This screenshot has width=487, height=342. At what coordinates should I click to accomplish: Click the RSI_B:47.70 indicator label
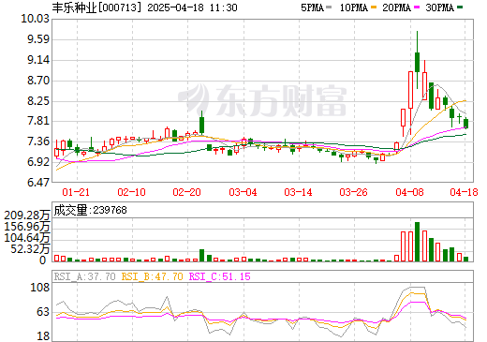tap(152, 276)
